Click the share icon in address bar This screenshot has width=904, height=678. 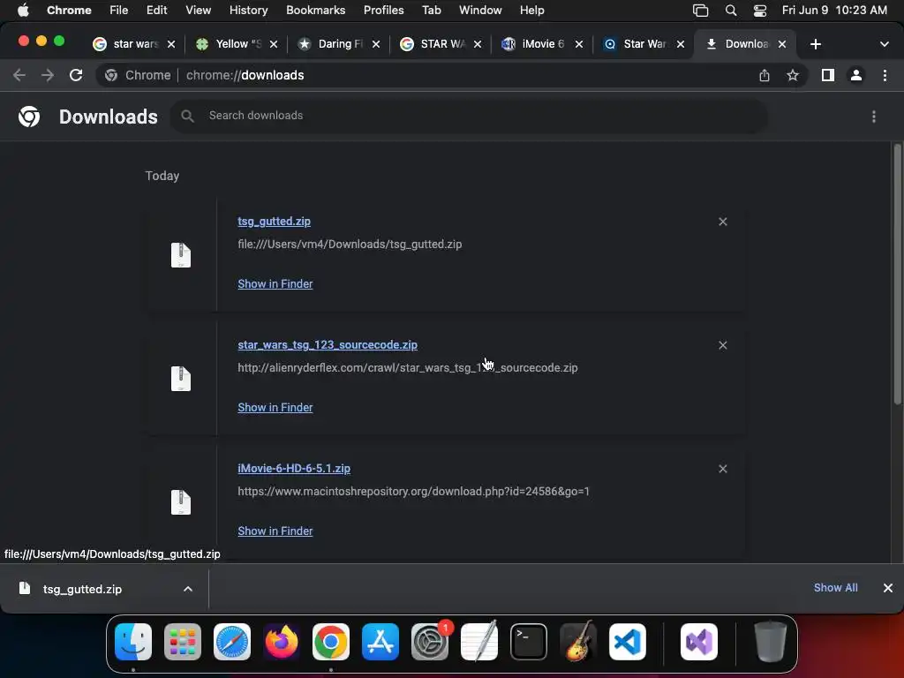(x=765, y=75)
